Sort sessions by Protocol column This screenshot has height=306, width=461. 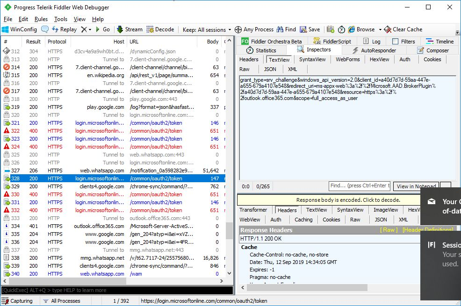pos(57,42)
